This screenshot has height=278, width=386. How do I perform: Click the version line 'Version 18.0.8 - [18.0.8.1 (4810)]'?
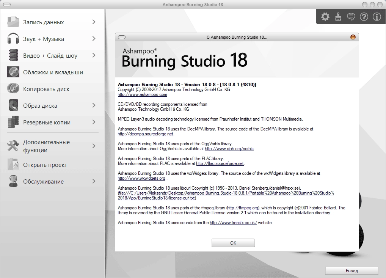pos(220,85)
